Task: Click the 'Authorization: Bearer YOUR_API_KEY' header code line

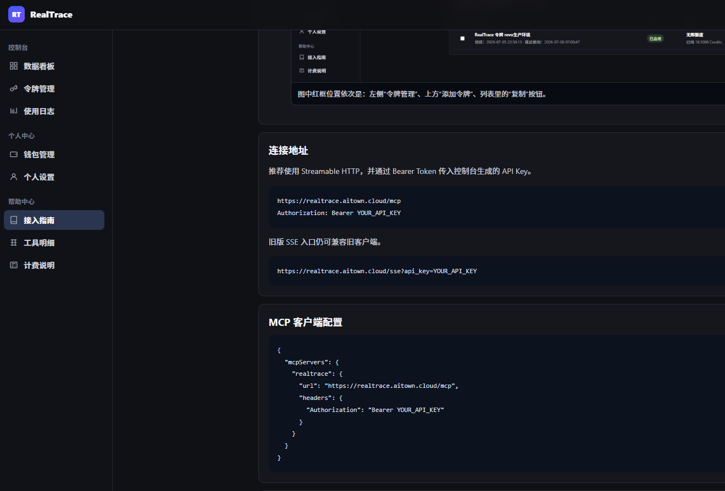Action: [x=339, y=213]
